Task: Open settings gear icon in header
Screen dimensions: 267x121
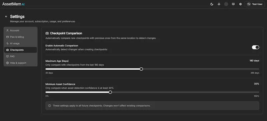Action: pos(240,4)
